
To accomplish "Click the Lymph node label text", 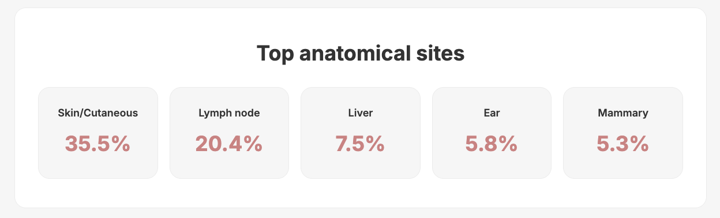I will click(x=229, y=113).
